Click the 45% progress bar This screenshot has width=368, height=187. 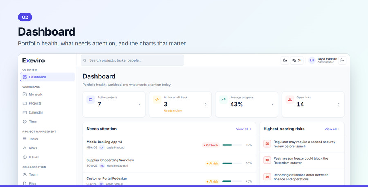point(232,181)
